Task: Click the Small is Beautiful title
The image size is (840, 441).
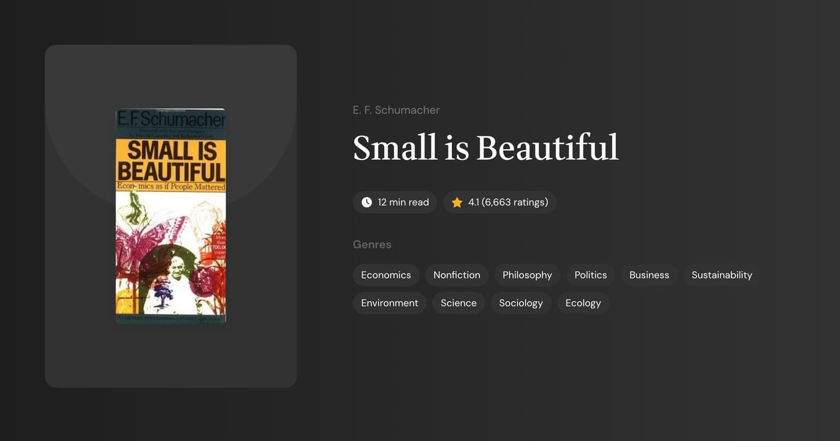Action: [x=485, y=148]
